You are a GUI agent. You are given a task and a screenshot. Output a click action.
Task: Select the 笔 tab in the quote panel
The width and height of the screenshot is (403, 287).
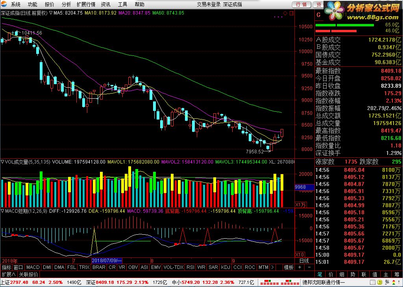pos(320,274)
